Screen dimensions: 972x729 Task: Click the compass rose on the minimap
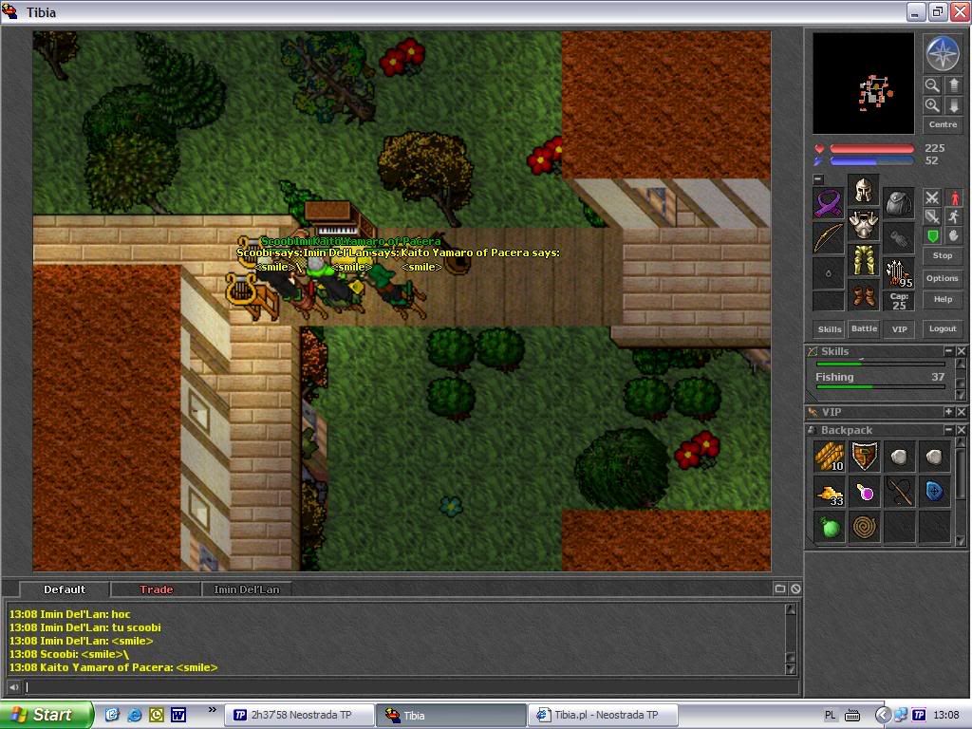943,53
